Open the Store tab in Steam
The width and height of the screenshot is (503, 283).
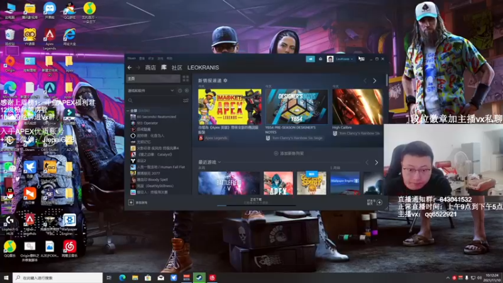coord(150,68)
